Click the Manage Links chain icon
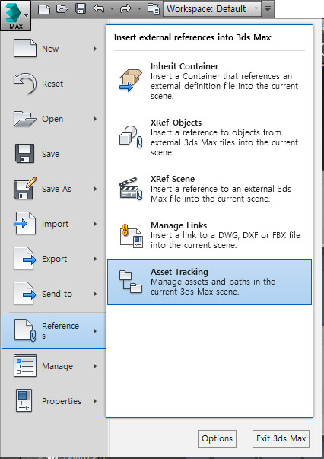 tap(132, 236)
